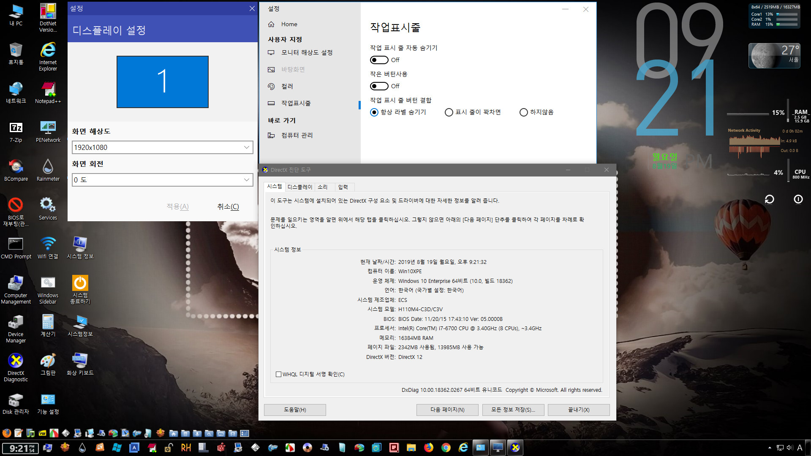Open Disk 관리자 desktop icon

16,403
